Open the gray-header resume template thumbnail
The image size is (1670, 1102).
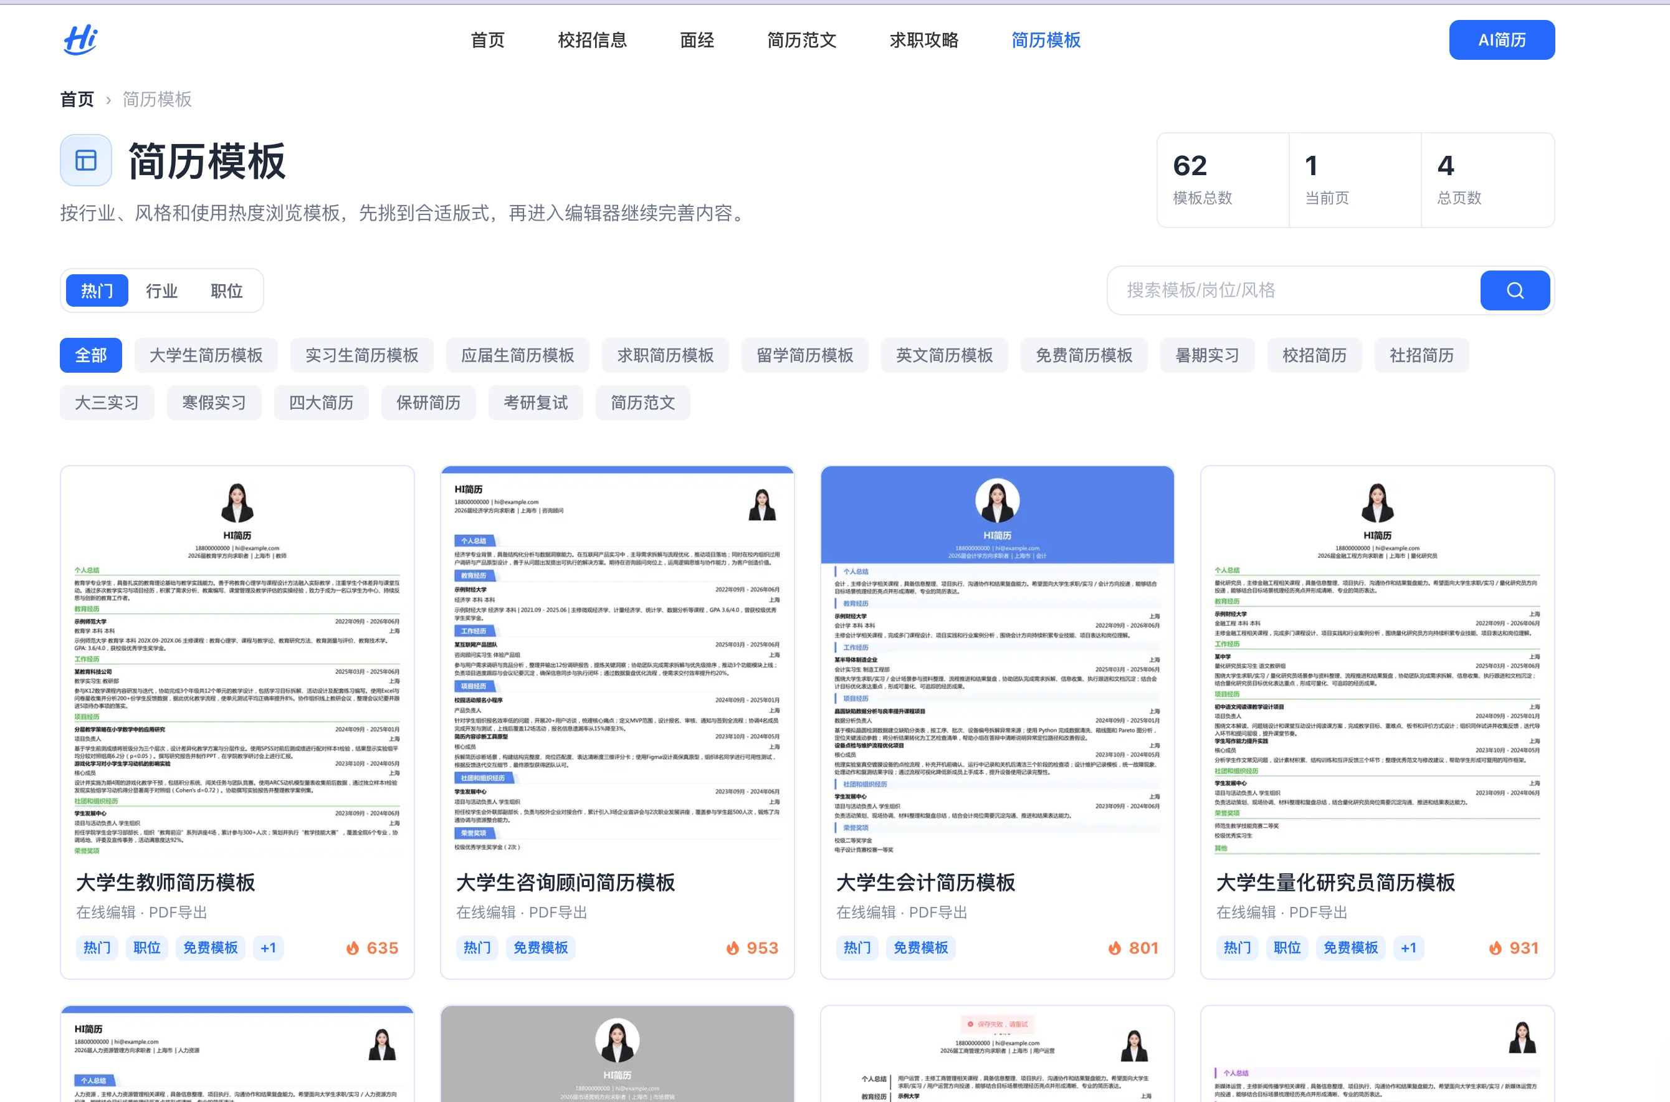(618, 1053)
